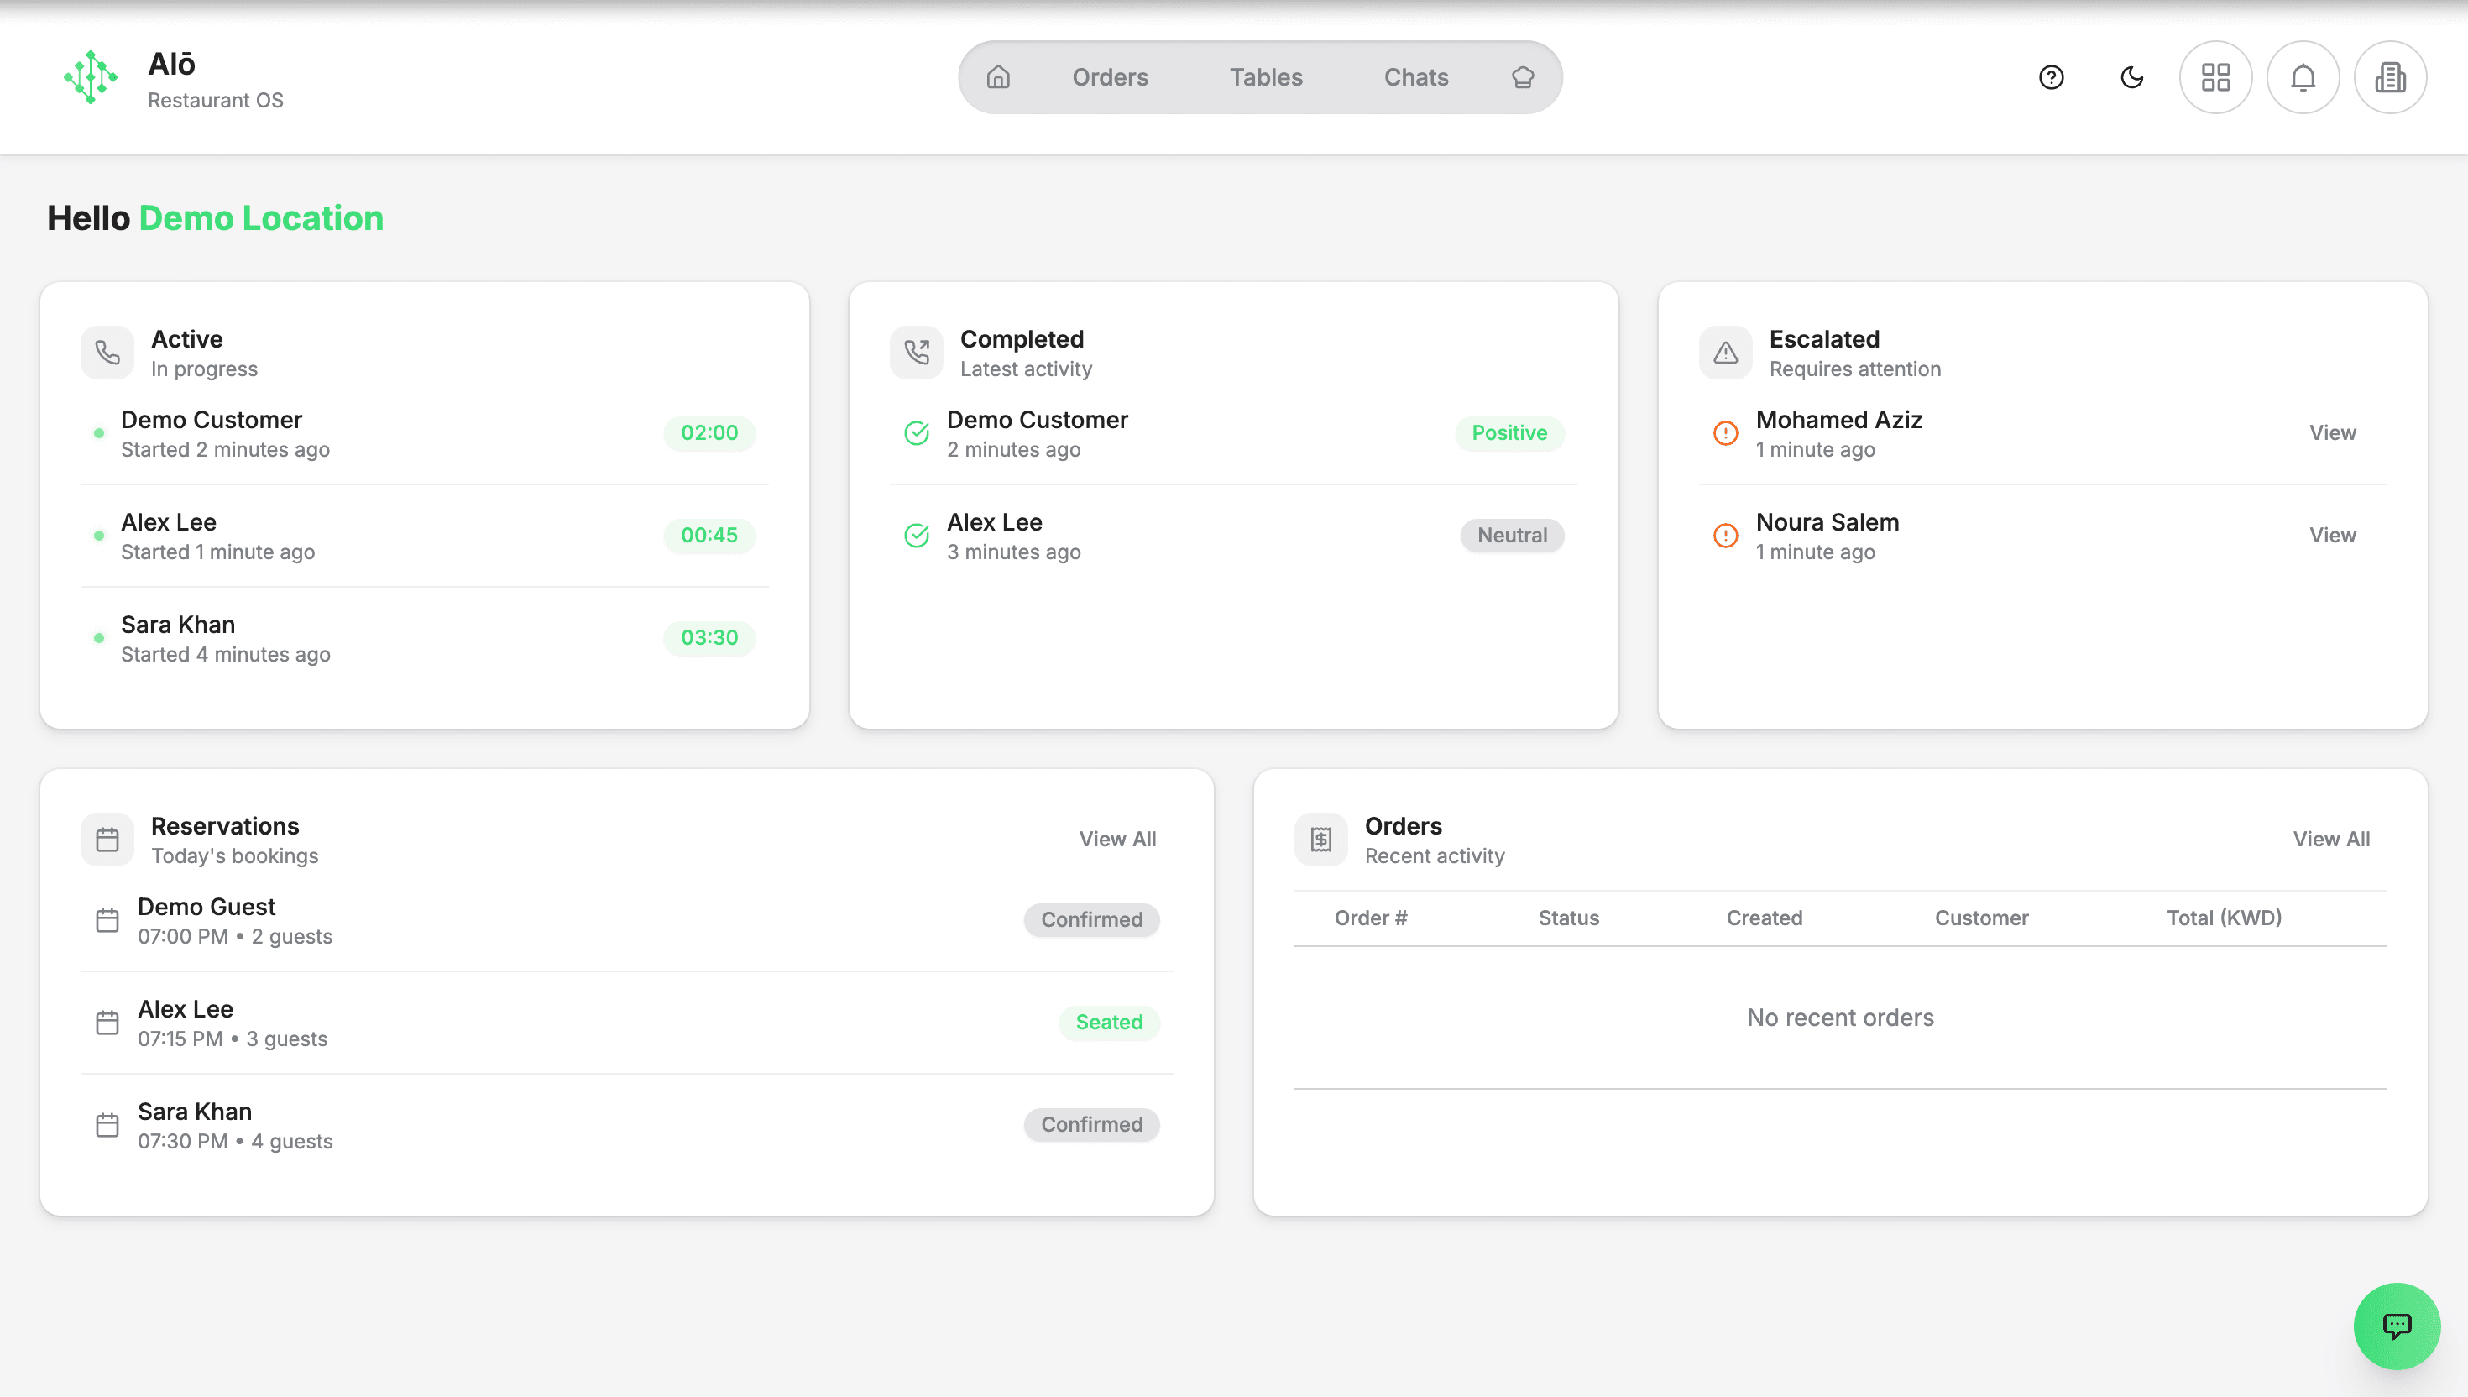Screen dimensions: 2468x1397
Task: Expand the Reservations View All list
Action: (1117, 838)
